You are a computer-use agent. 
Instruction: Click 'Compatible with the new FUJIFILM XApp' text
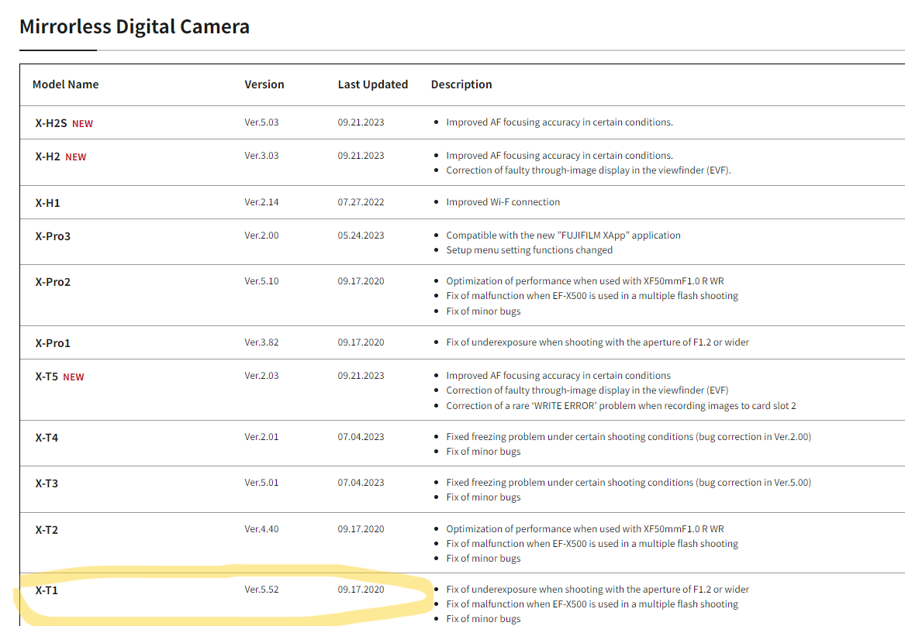click(x=563, y=236)
